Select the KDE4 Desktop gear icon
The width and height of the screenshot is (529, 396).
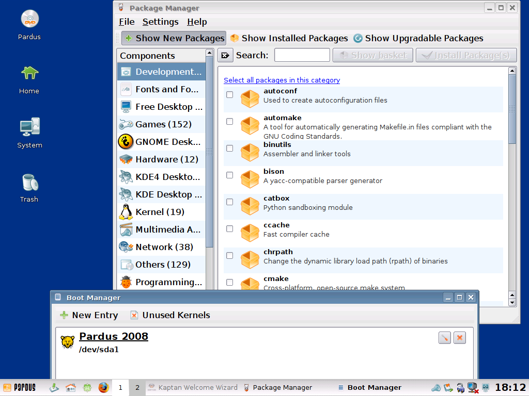click(x=126, y=177)
